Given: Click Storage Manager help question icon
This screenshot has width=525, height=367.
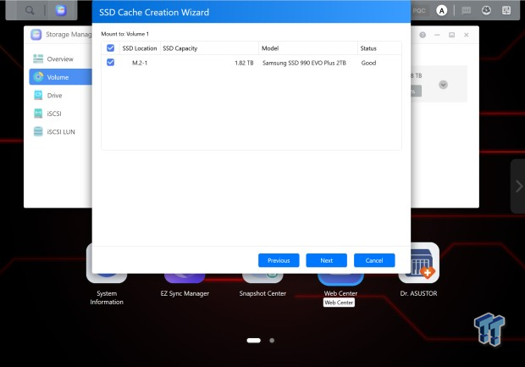Looking at the screenshot, I should coord(423,35).
